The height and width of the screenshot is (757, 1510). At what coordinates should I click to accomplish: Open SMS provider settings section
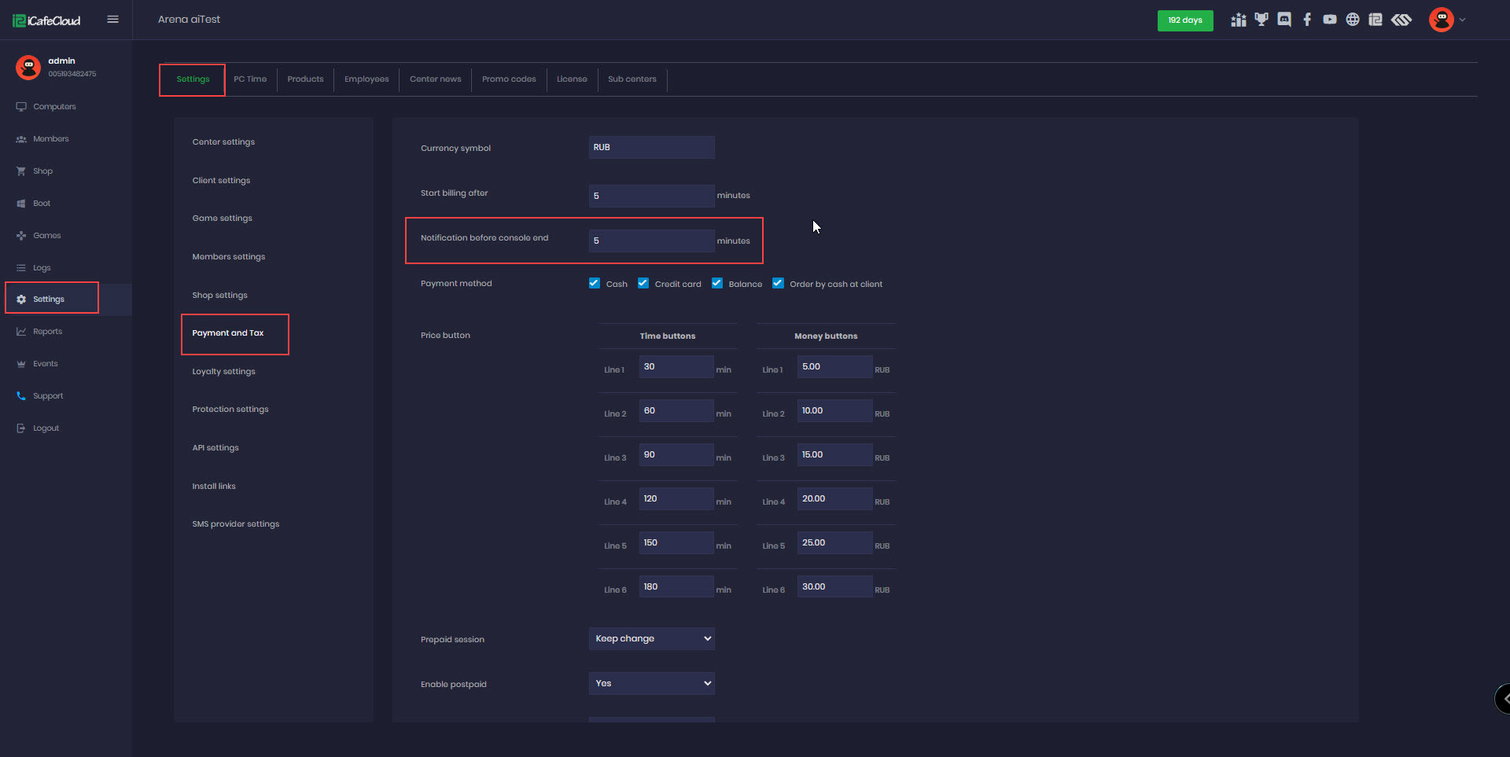236,524
